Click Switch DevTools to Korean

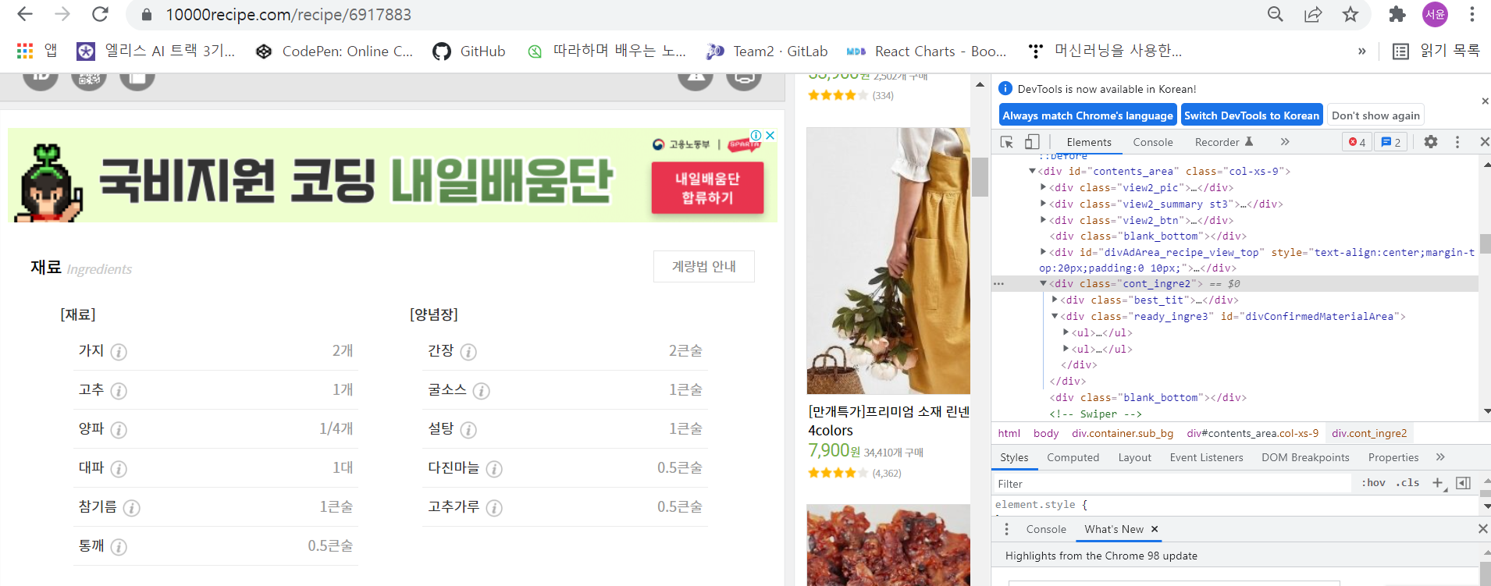click(1251, 115)
